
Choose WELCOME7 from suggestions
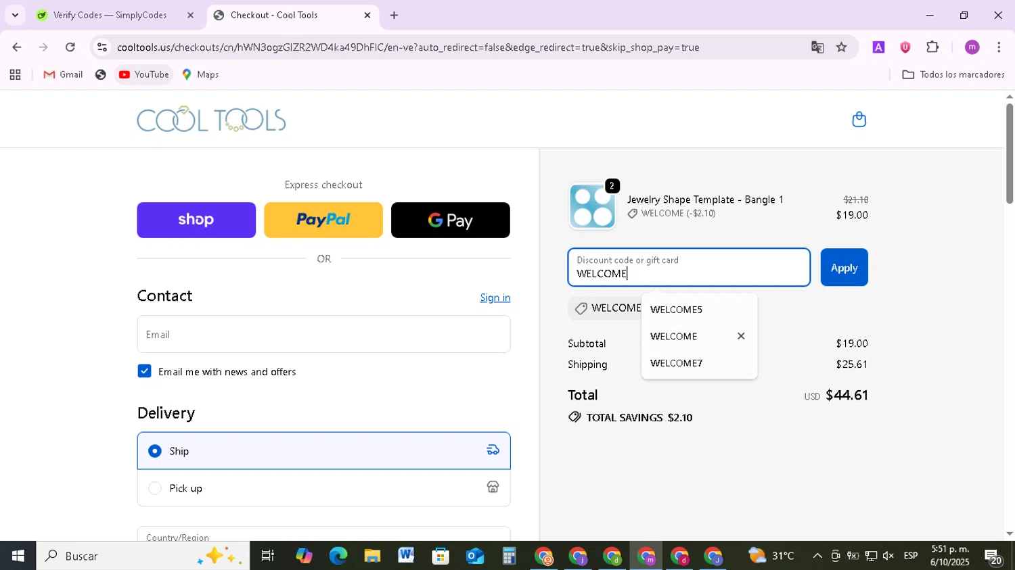pos(699,363)
